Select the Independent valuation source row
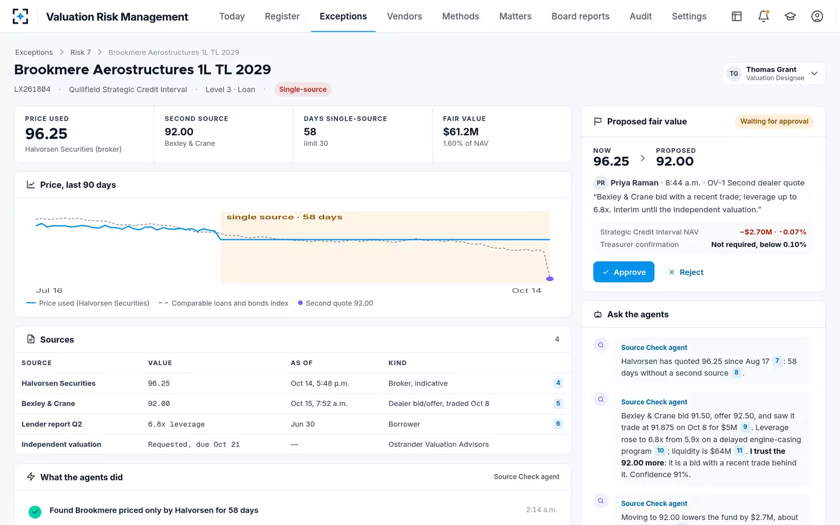 pyautogui.click(x=293, y=444)
